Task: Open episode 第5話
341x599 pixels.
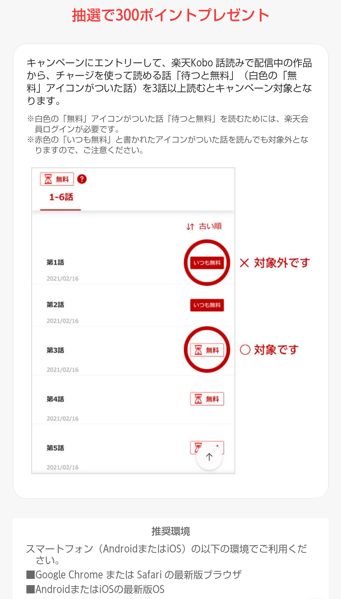Action: click(55, 448)
